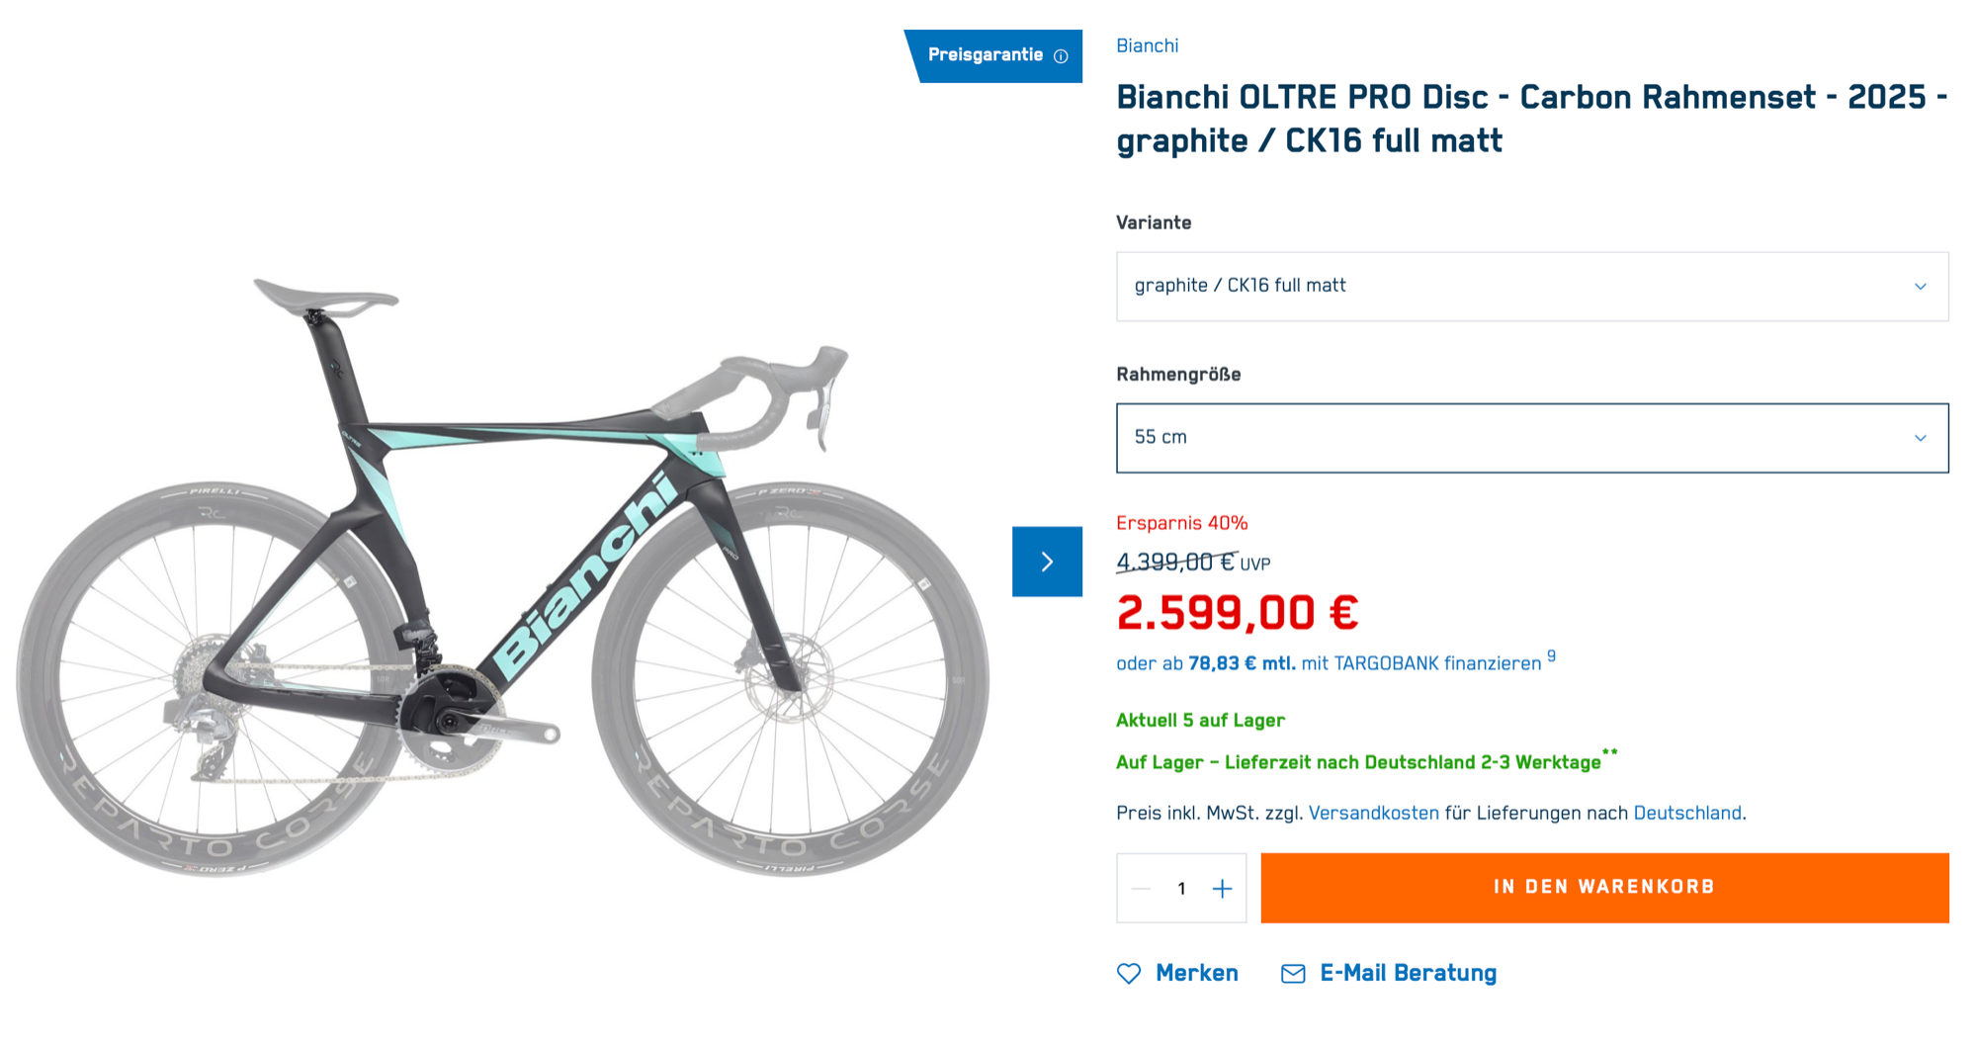Click the Preisgarantie badge label
1977x1042 pixels.
(x=985, y=55)
